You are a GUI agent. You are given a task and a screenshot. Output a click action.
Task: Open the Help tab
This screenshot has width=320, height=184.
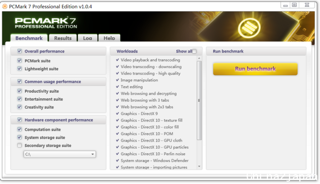pyautogui.click(x=109, y=38)
